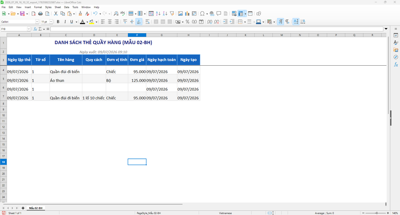Format cell as percent
Viewport: 400px width, 215px height.
[187, 22]
